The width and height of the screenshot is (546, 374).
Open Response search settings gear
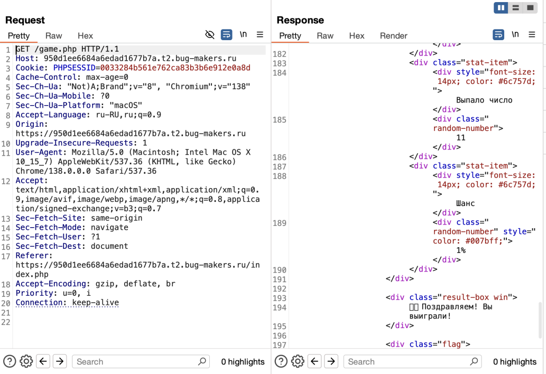click(x=298, y=361)
